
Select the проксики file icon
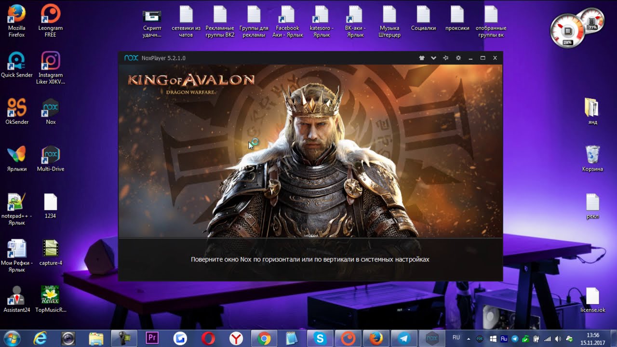[457, 18]
